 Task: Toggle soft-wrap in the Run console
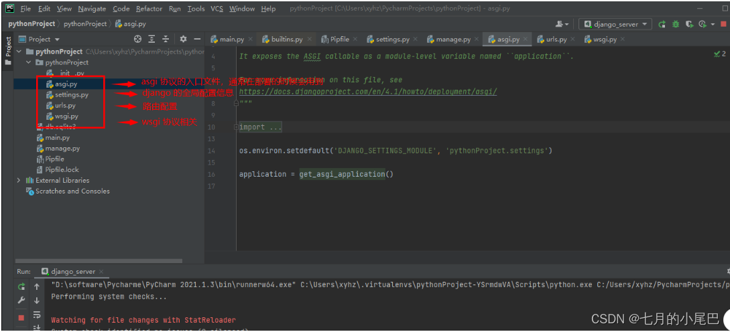37,315
